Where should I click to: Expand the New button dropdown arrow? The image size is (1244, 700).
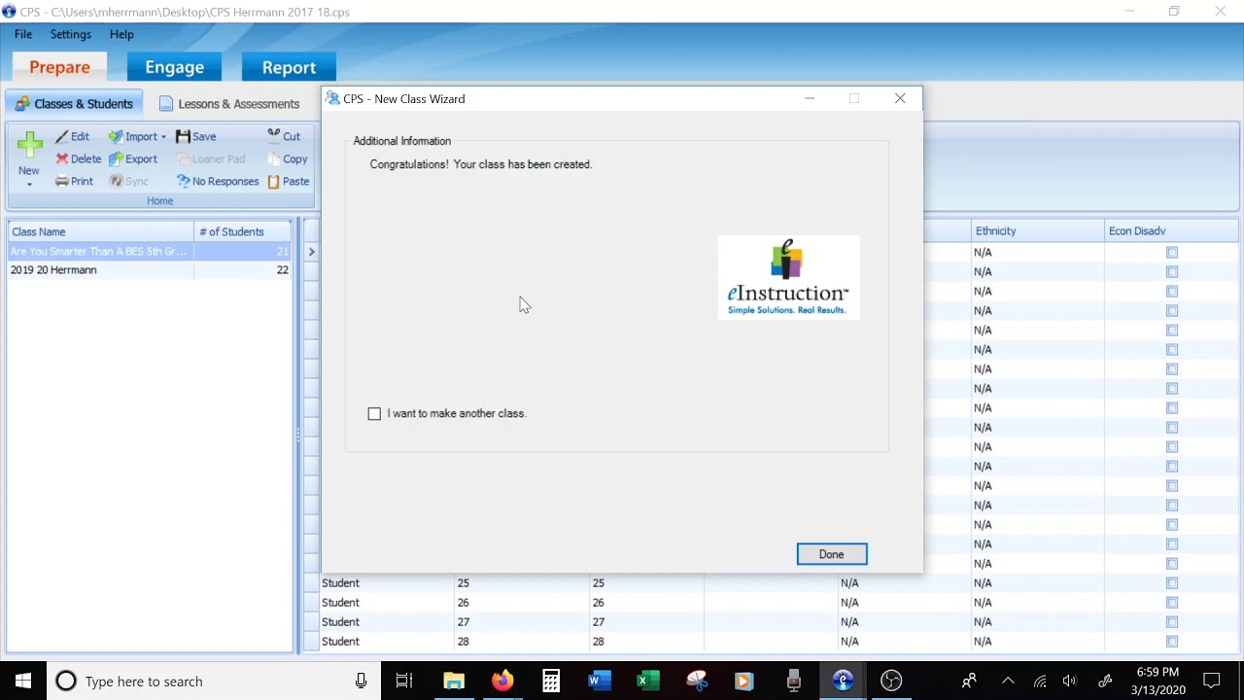(x=29, y=184)
